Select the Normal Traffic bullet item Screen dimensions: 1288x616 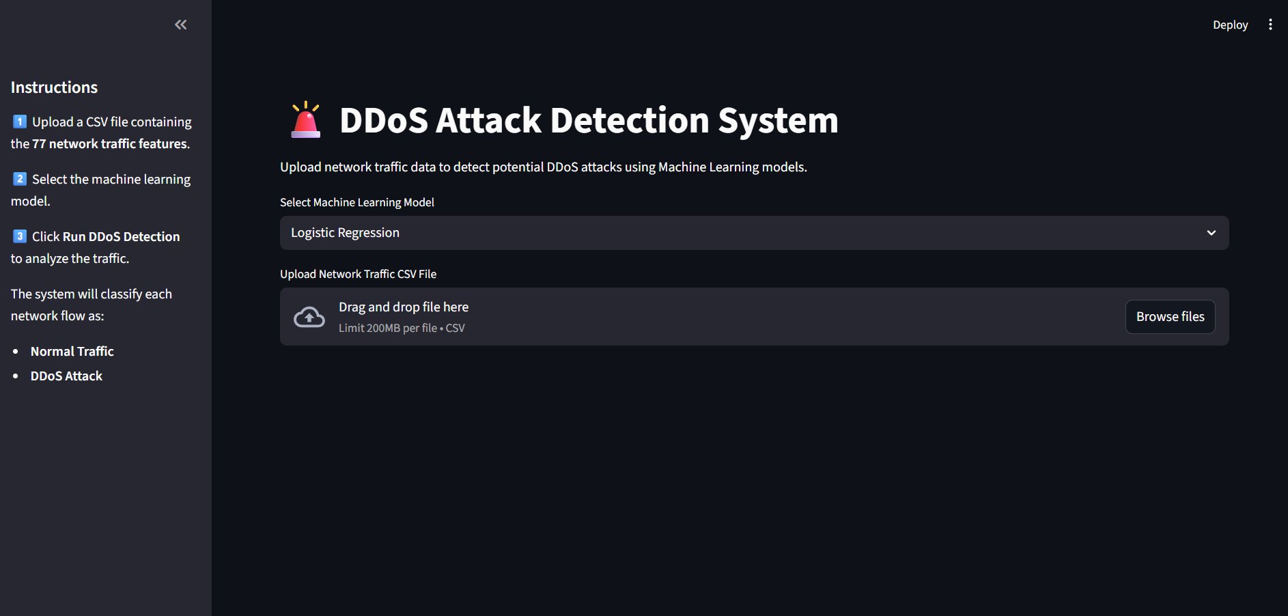coord(72,351)
